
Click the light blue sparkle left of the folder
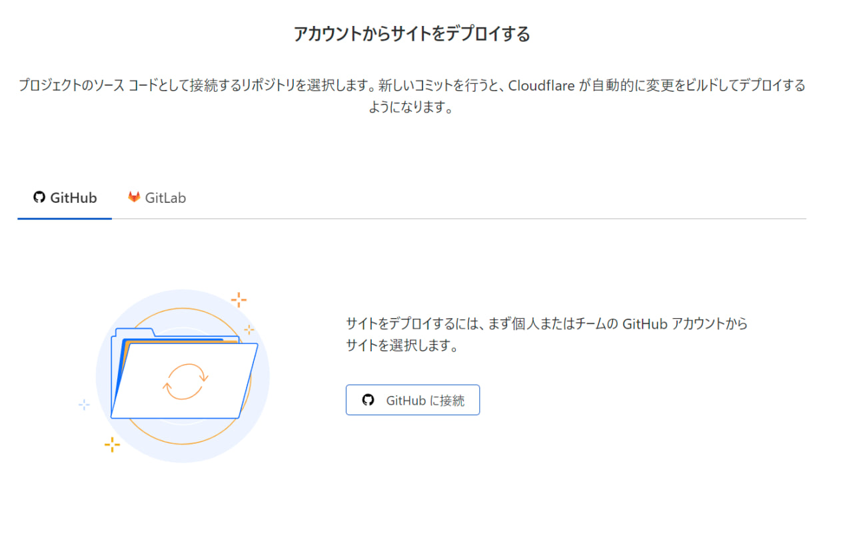84,404
